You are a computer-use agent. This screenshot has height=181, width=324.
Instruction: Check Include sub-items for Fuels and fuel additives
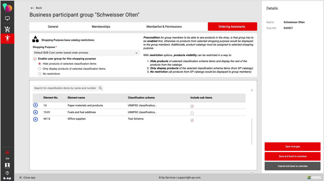tap(192, 113)
